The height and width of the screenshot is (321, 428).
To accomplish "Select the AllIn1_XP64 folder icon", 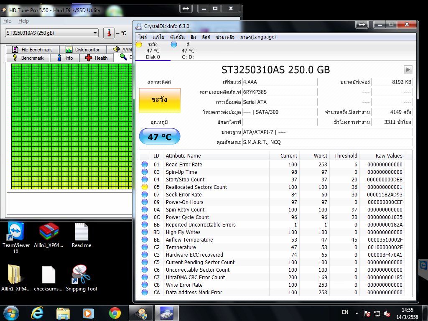I will tap(16, 278).
